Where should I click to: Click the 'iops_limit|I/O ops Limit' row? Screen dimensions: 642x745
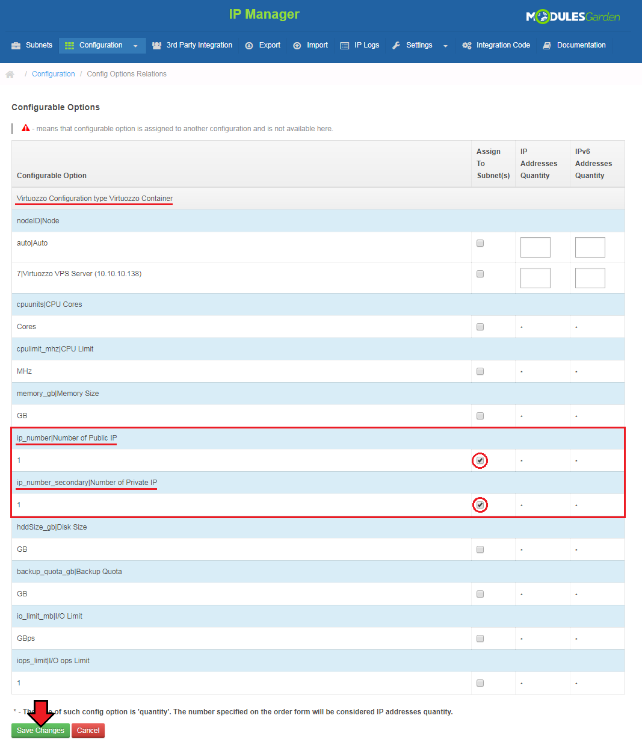click(318, 661)
